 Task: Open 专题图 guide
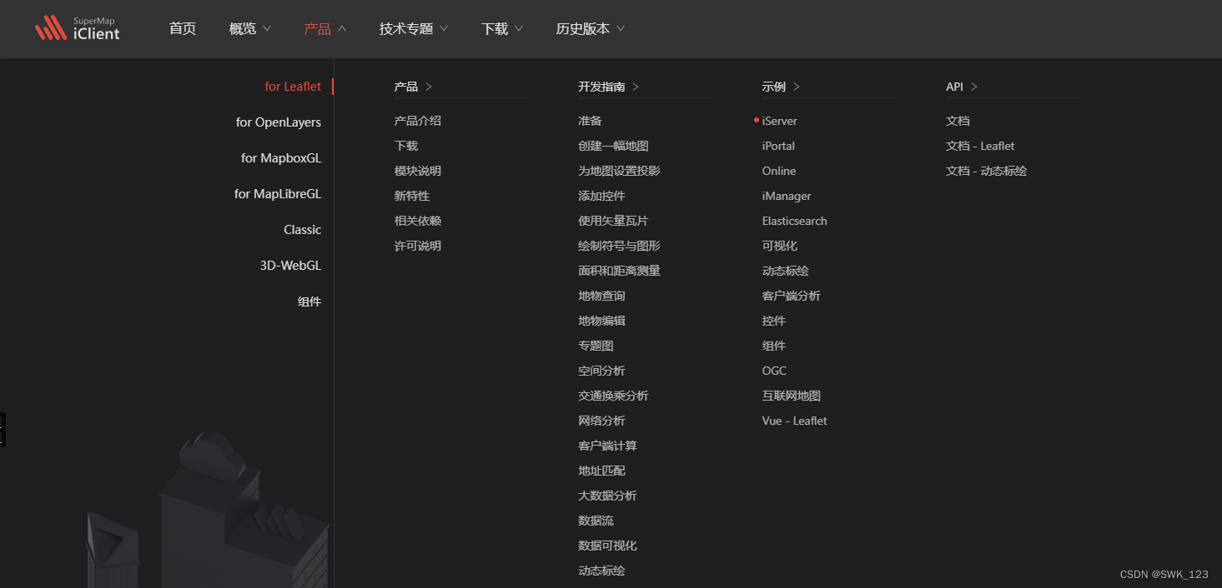(596, 346)
